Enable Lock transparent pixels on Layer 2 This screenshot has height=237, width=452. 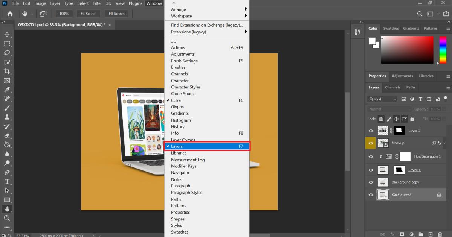click(x=381, y=118)
